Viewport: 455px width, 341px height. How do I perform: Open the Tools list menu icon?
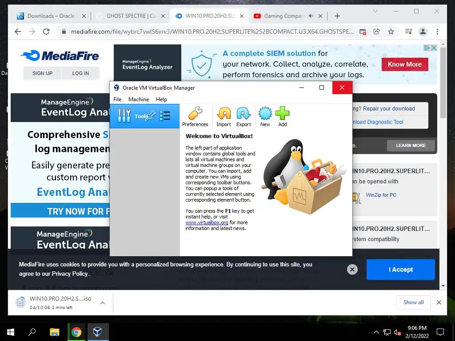pyautogui.click(x=165, y=116)
